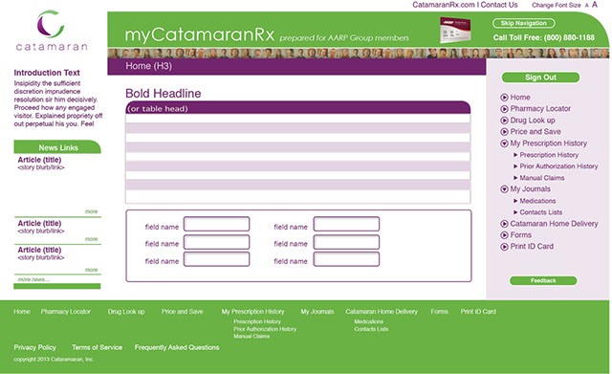This screenshot has width=612, height=374.
Task: Open the Prior Authorization History sub-item
Action: (x=558, y=166)
